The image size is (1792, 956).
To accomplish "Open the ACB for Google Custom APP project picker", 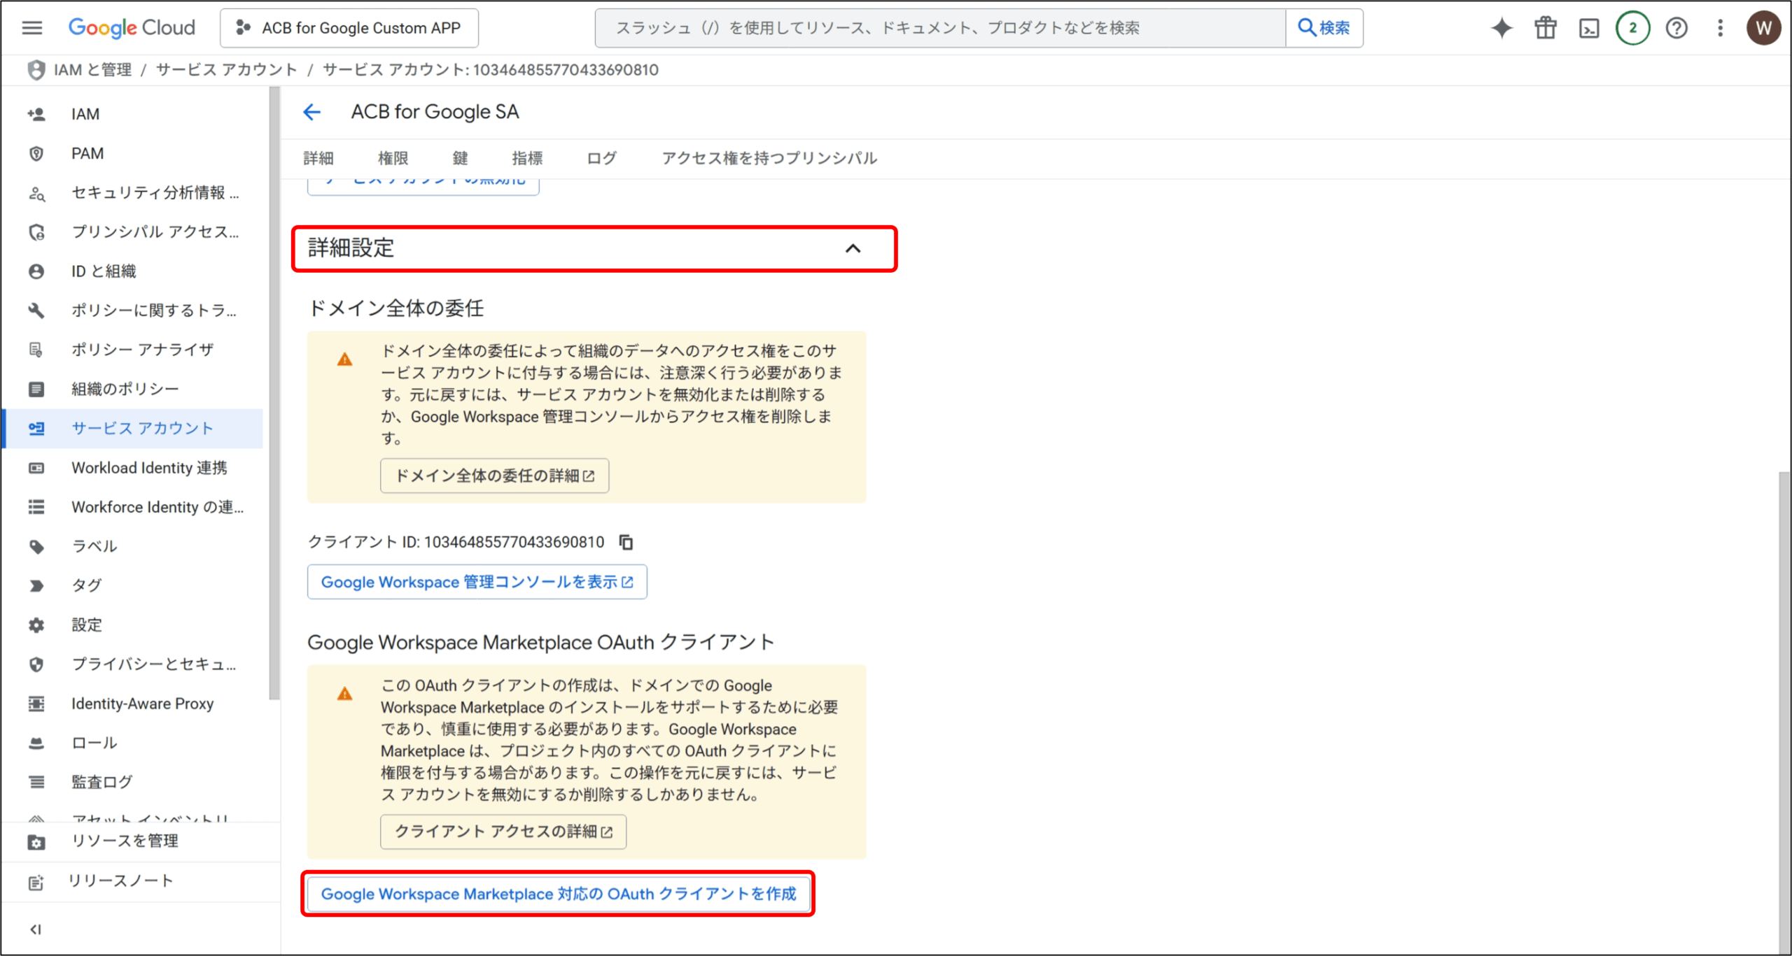I will (349, 28).
